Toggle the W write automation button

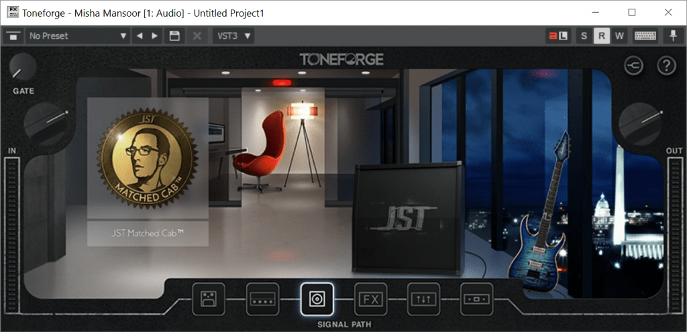pos(619,36)
